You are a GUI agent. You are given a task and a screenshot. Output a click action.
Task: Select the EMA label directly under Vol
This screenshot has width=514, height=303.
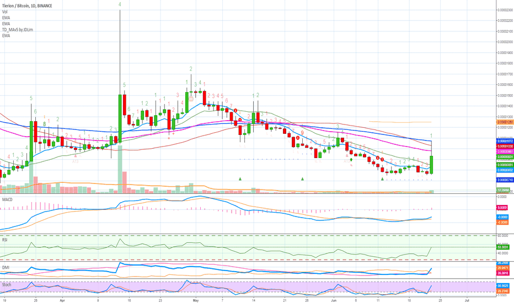pyautogui.click(x=6, y=18)
